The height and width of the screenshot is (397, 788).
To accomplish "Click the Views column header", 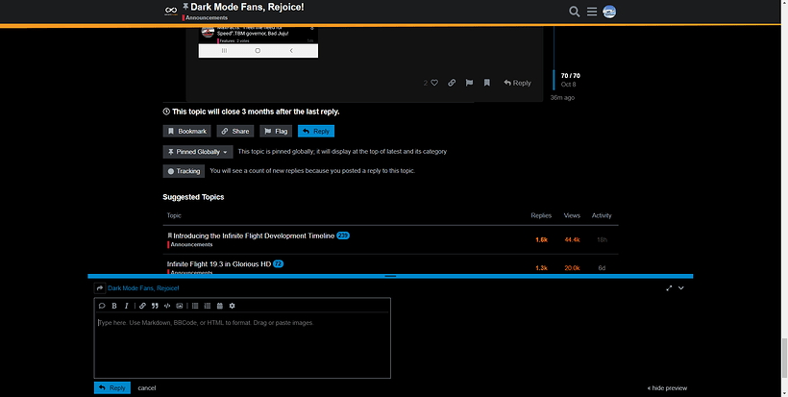I will point(572,215).
